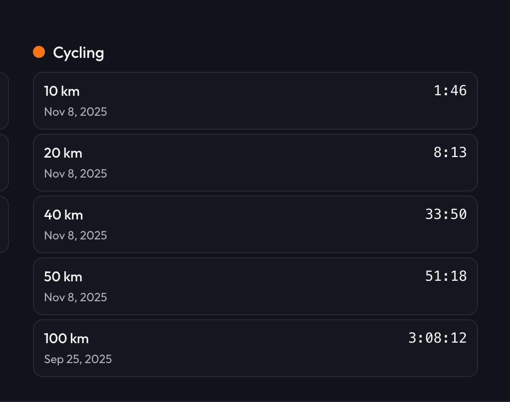The height and width of the screenshot is (402, 510).
Task: Click the 33:50 time value
Action: click(446, 214)
